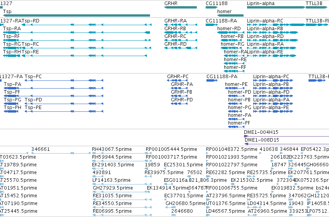The image size is (329, 217).
Task: Select EST LD04314.5prime
Action: click(267, 204)
